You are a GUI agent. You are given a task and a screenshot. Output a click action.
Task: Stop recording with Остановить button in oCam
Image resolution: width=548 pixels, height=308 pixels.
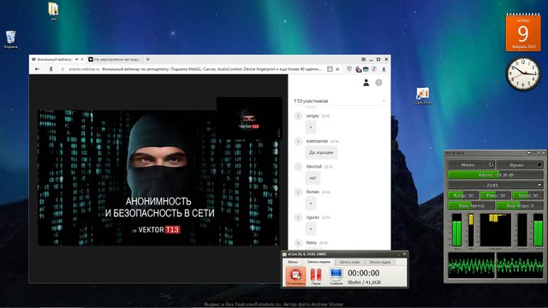click(x=295, y=275)
